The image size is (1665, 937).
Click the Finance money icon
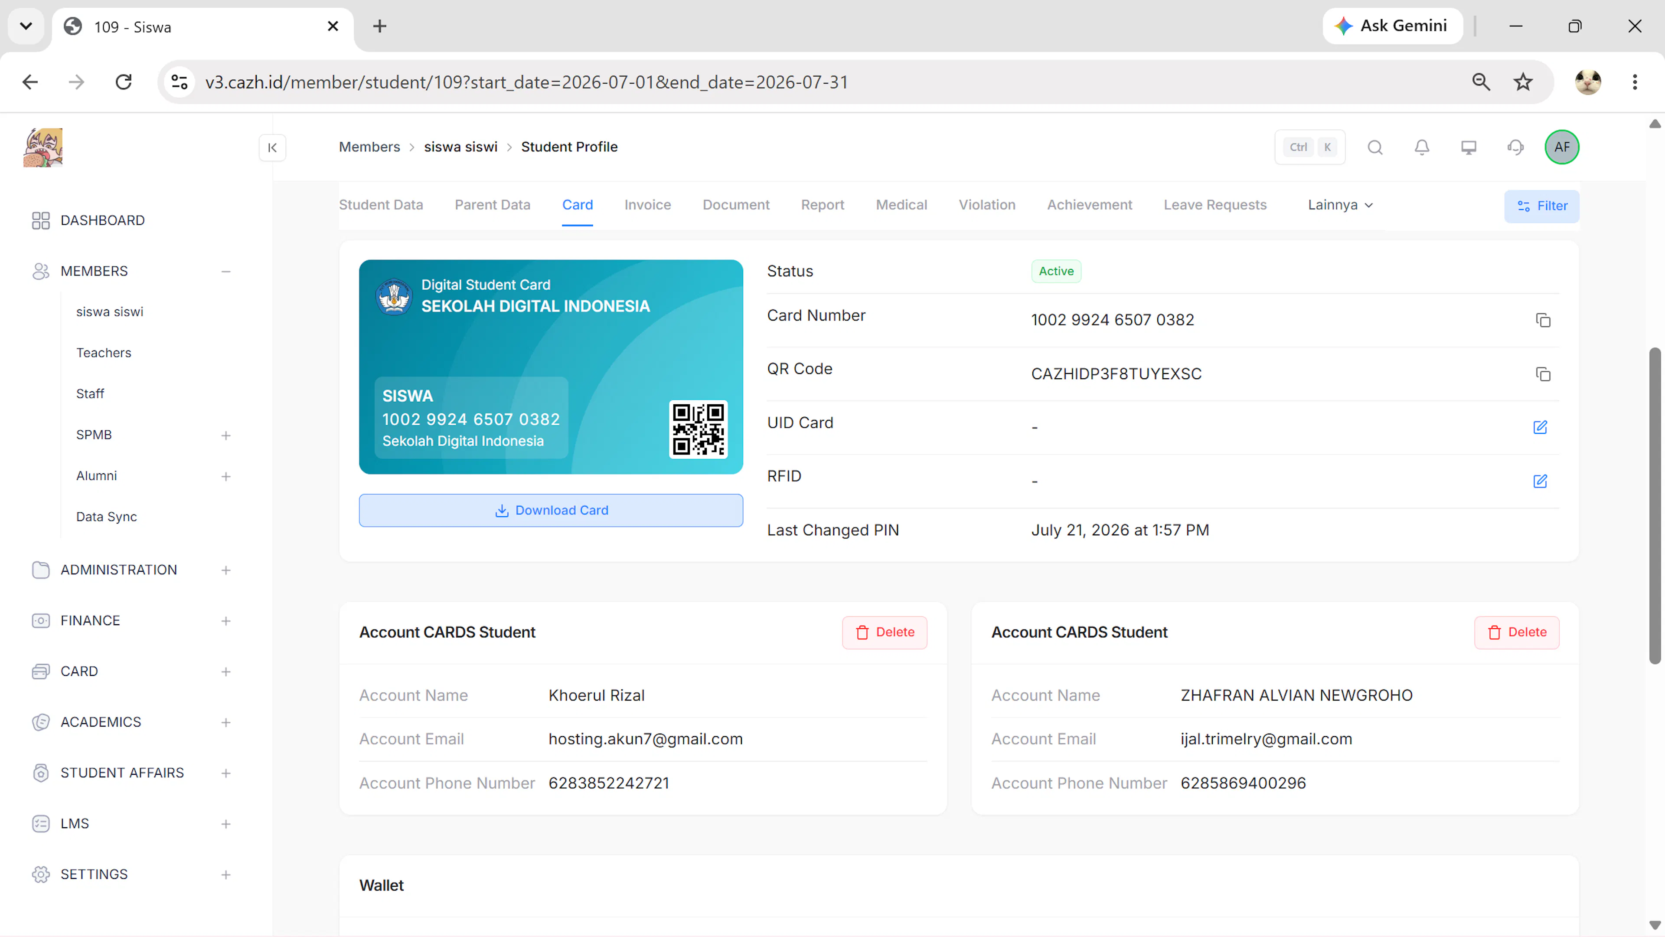[x=41, y=621]
